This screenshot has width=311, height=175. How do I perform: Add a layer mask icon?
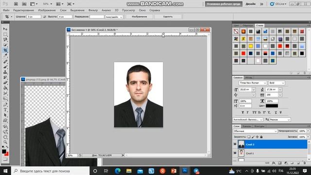click(x=280, y=163)
